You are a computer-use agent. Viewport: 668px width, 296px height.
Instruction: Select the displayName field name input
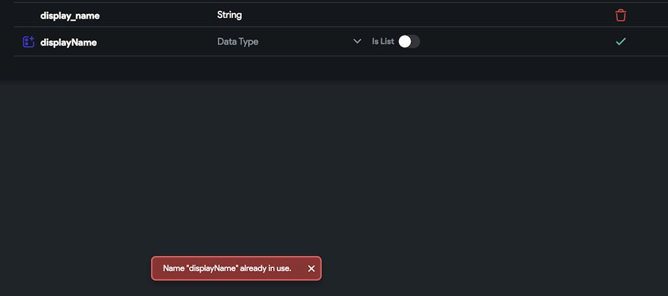pyautogui.click(x=69, y=42)
